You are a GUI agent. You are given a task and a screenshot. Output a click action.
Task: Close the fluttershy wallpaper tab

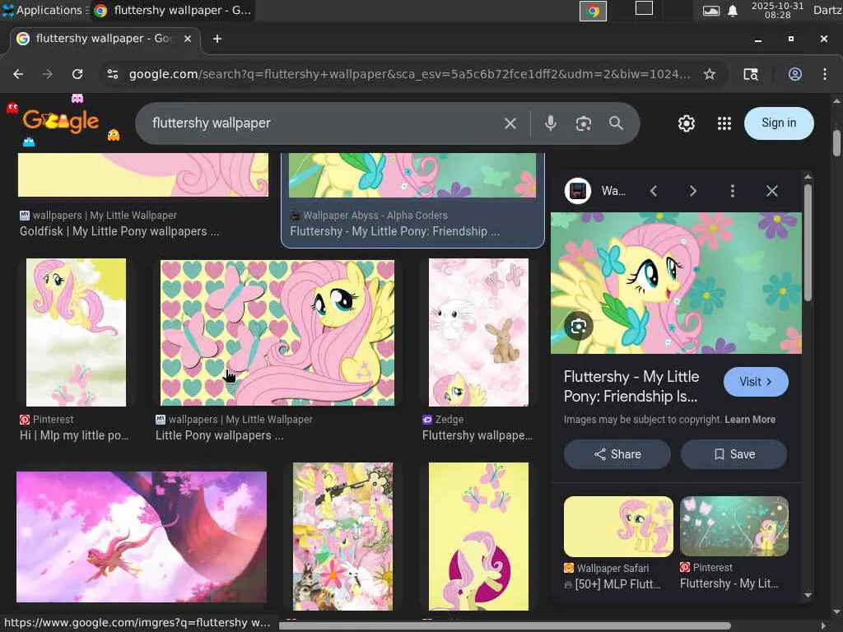(x=188, y=39)
